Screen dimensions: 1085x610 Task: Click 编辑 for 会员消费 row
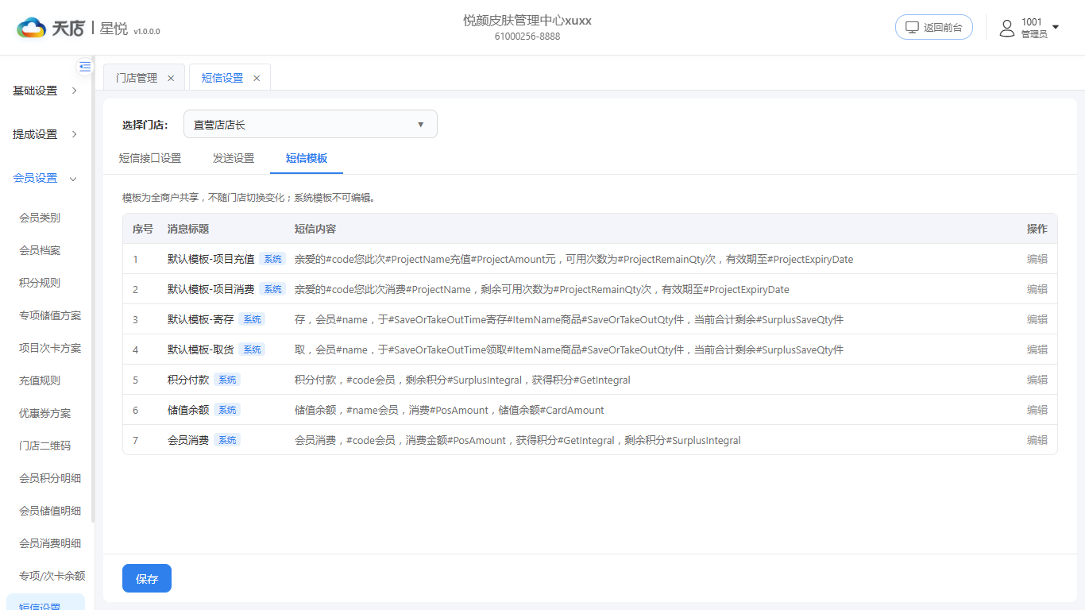[1037, 440]
